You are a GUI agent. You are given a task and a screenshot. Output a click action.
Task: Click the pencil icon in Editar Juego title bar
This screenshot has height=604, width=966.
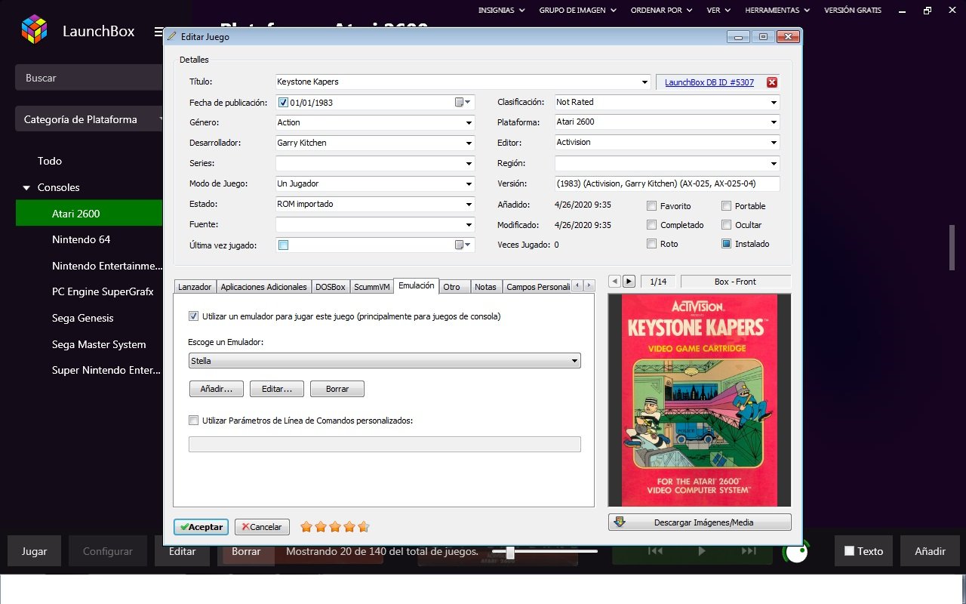[172, 36]
